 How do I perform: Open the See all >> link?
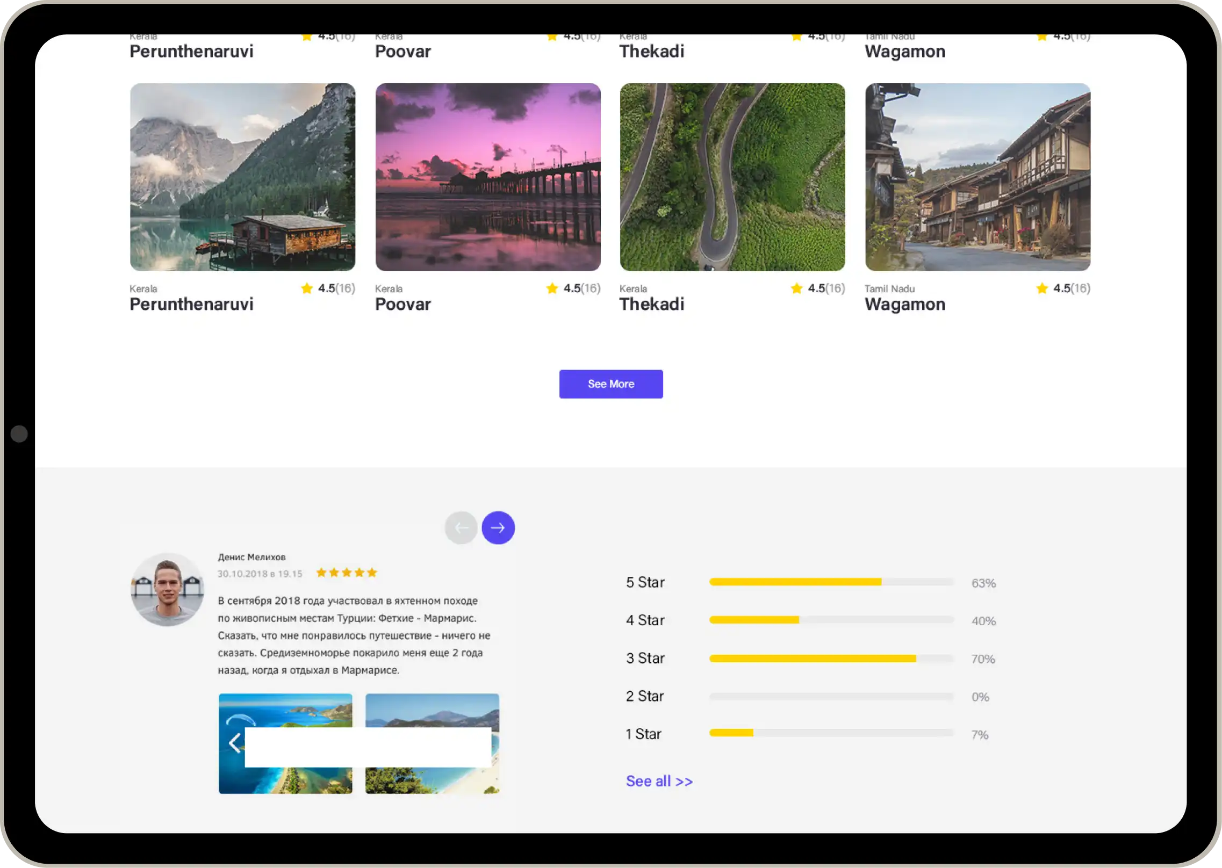point(659,781)
